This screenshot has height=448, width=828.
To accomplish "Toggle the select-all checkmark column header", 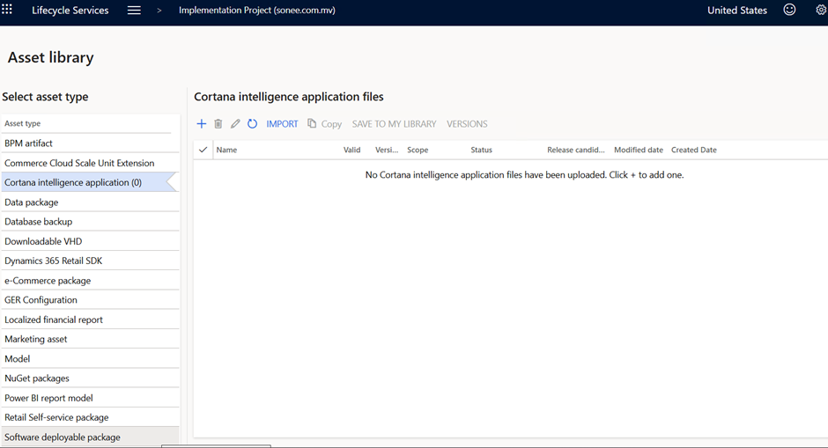I will click(203, 150).
